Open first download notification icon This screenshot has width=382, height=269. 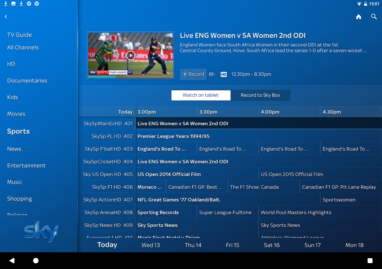(6, 4)
